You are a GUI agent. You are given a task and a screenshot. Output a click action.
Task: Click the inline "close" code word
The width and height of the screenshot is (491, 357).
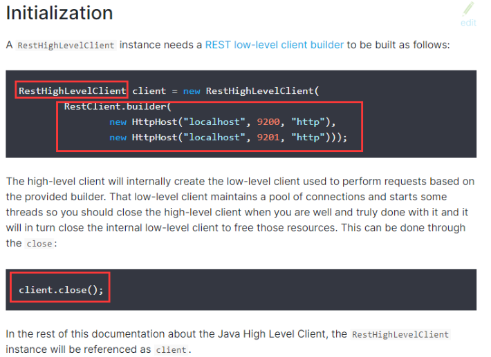(37, 244)
